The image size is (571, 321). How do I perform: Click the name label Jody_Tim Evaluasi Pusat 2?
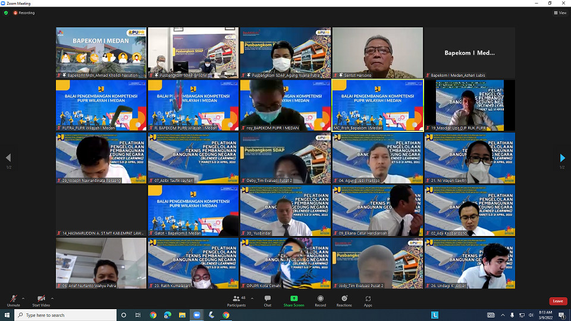pyautogui.click(x=361, y=286)
